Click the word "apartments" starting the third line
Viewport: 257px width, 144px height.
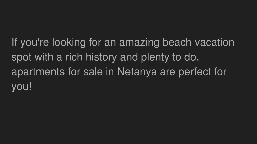click(38, 72)
